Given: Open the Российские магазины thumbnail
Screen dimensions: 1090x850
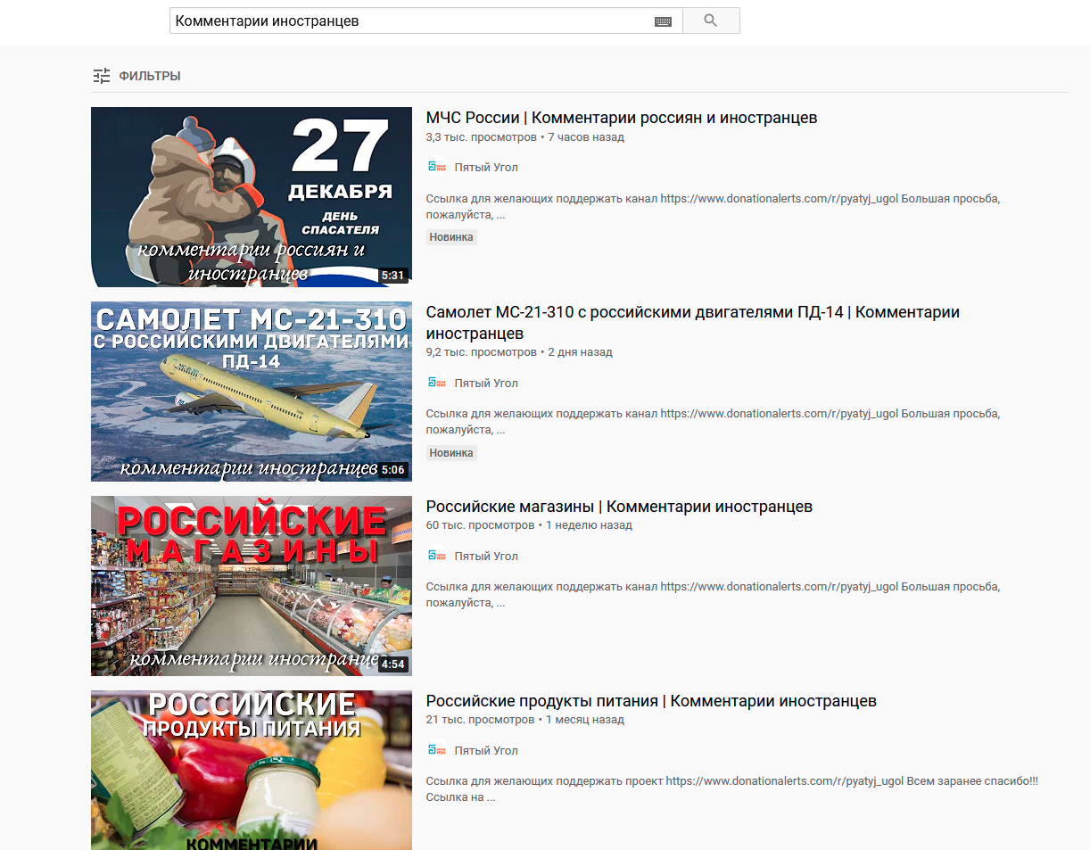Looking at the screenshot, I should coord(252,586).
